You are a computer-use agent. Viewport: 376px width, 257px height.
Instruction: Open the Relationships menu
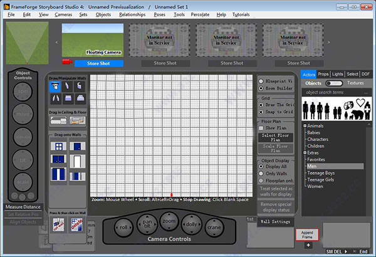[x=132, y=14]
